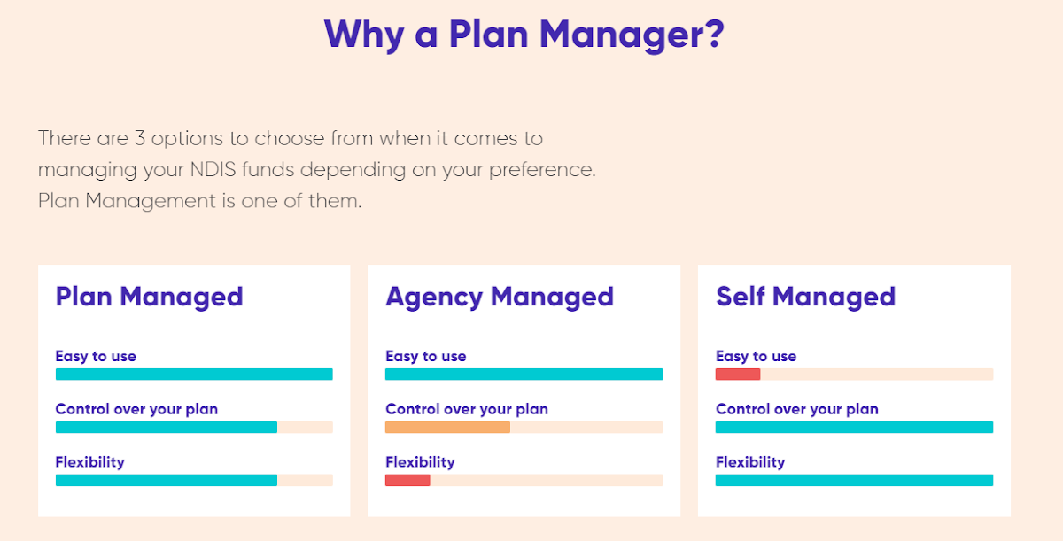
Task: Click Self Managed Flexibility bar
Action: point(854,480)
